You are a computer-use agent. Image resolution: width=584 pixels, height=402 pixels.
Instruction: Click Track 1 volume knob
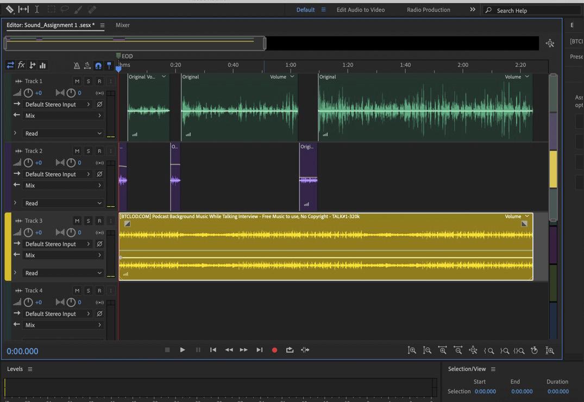tap(28, 93)
